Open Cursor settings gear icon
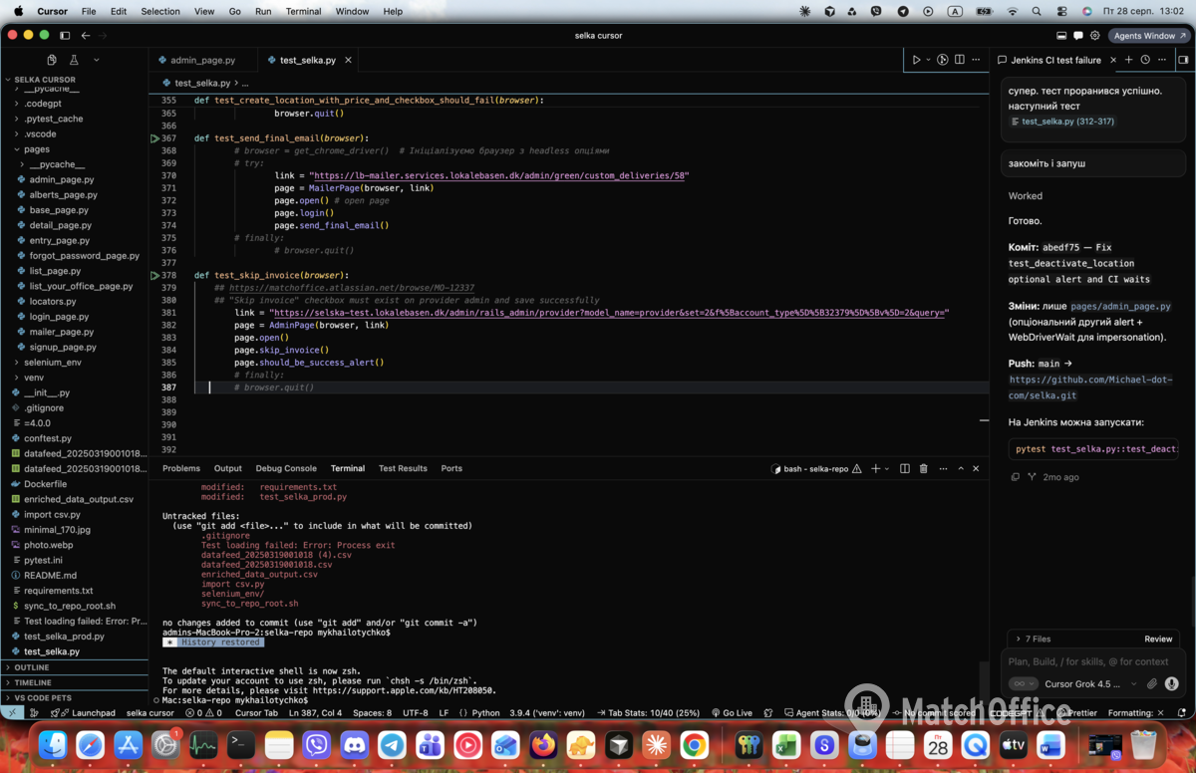This screenshot has width=1196, height=773. tap(1094, 36)
